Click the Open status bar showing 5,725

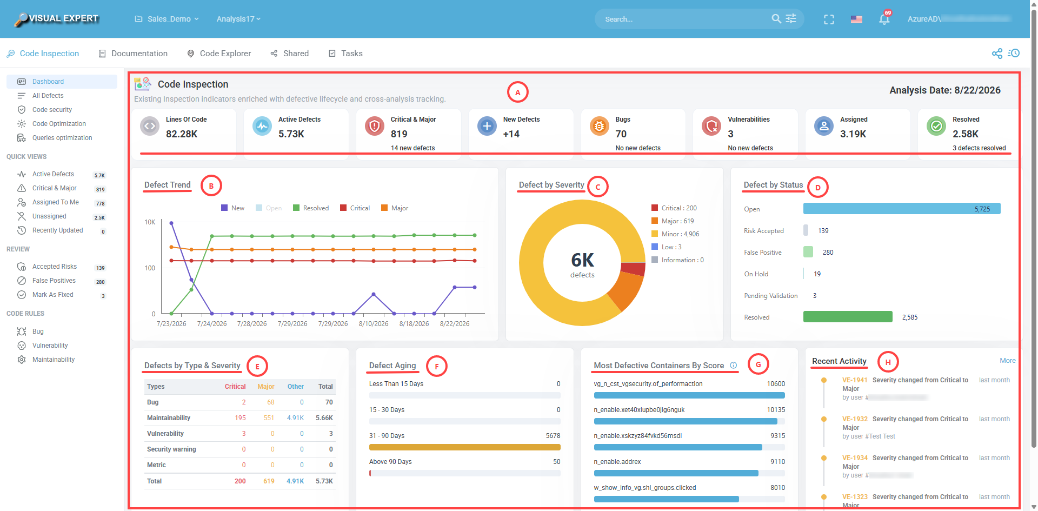[x=902, y=209]
